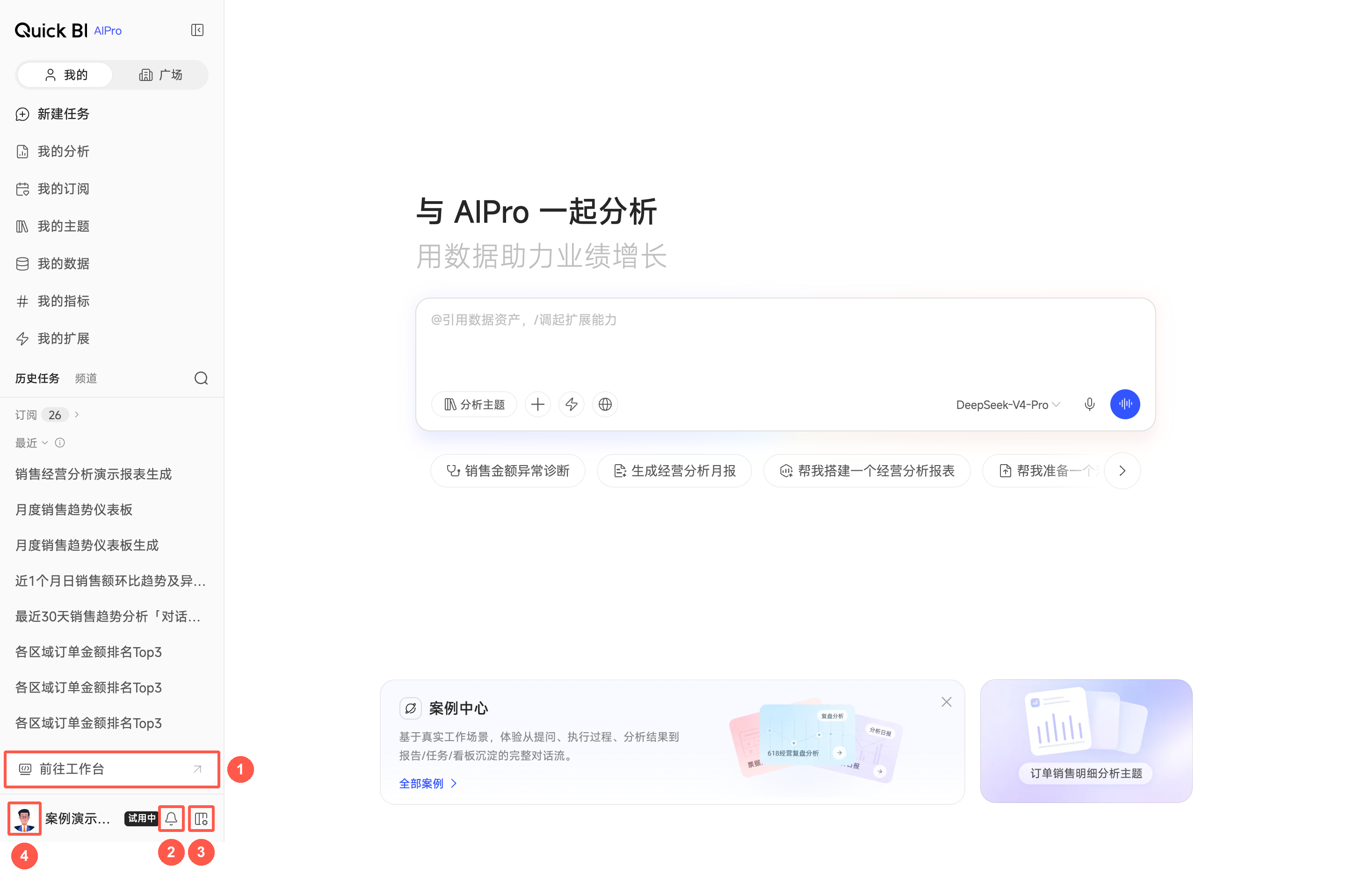Click the 案例中心 compass icon
The image size is (1347, 889).
pyautogui.click(x=410, y=708)
